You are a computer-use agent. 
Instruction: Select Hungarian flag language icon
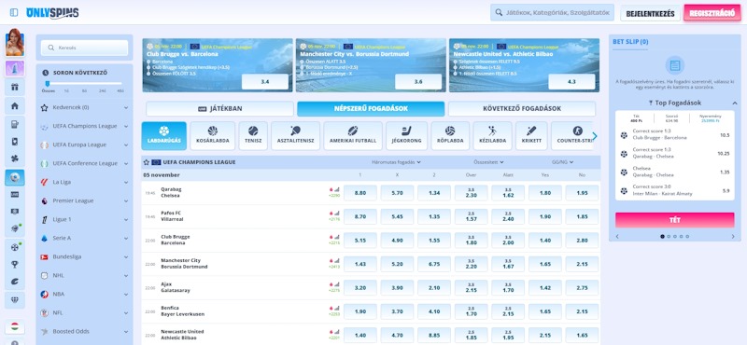pos(15,327)
